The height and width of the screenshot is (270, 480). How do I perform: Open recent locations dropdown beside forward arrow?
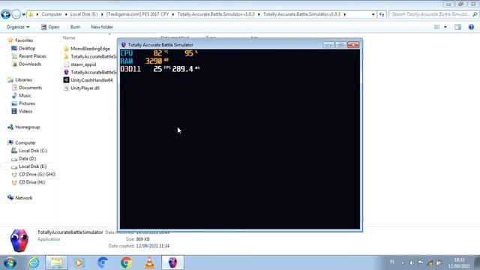23,14
